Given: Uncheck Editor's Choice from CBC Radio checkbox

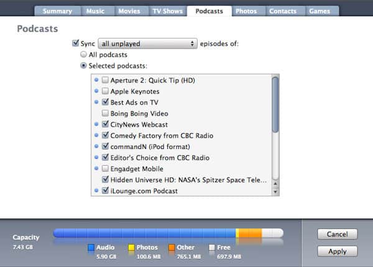Looking at the screenshot, I should pyautogui.click(x=105, y=157).
